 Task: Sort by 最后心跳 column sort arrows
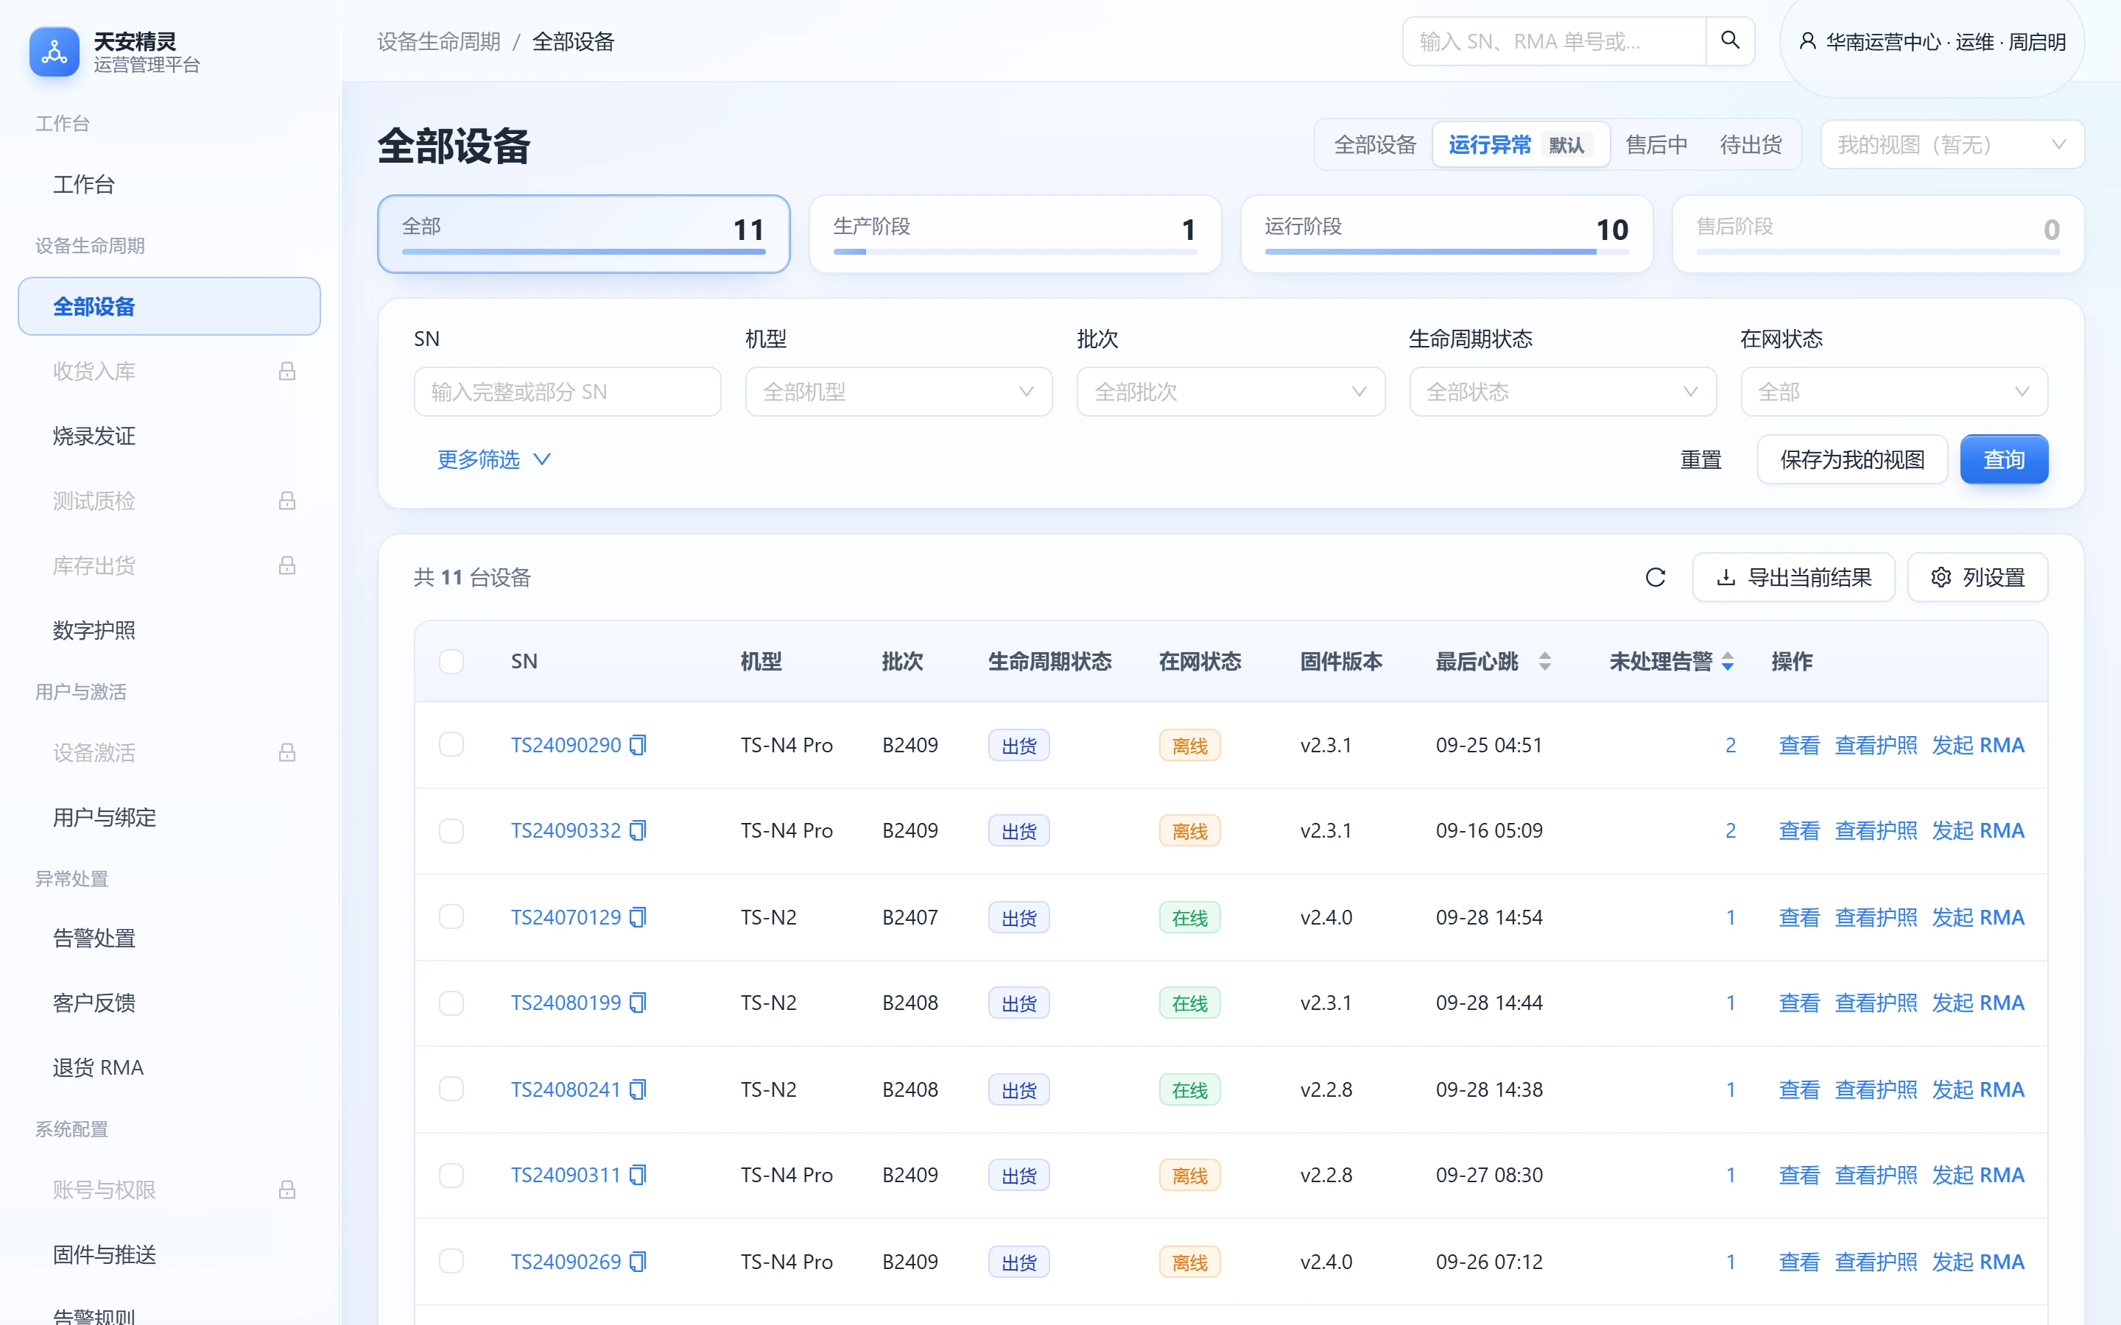point(1544,661)
